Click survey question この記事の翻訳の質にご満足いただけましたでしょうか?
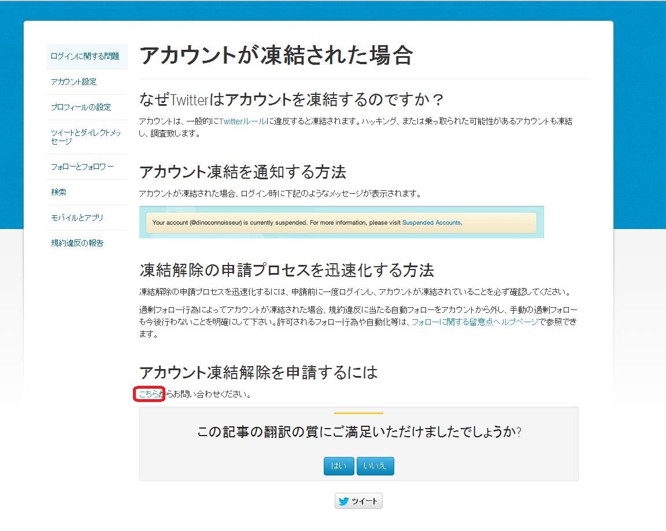 pos(359,432)
